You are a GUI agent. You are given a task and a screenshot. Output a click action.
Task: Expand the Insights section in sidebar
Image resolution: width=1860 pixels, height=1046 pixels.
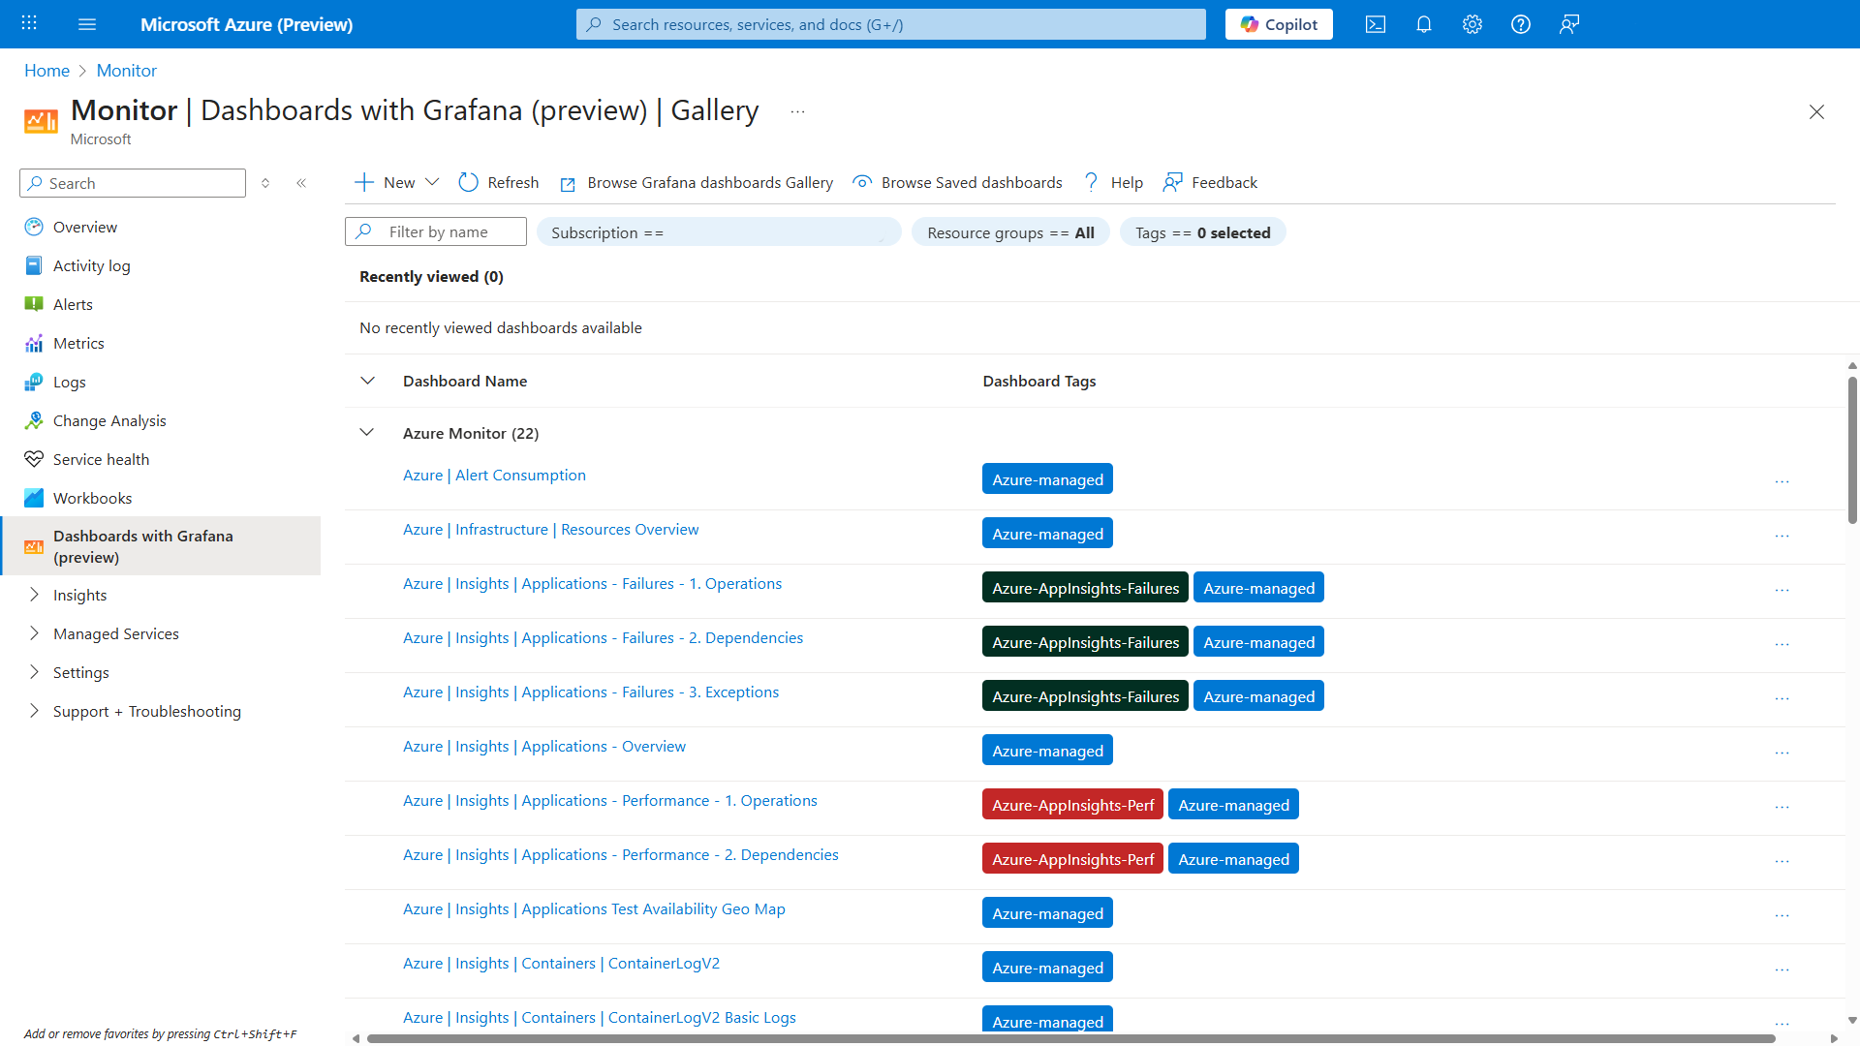(35, 595)
